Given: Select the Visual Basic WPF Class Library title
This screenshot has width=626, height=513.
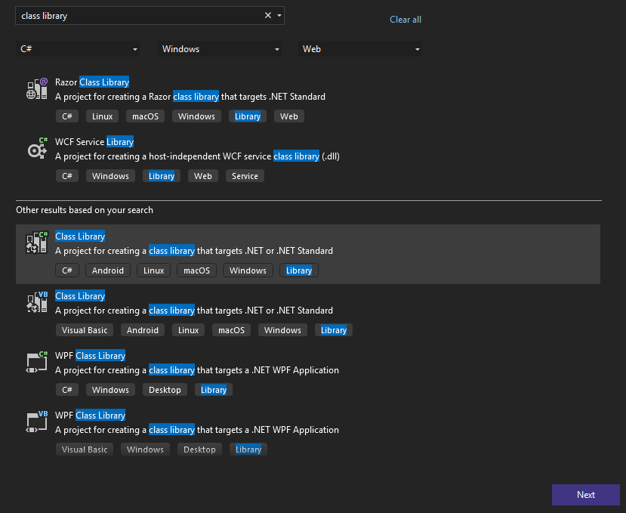Looking at the screenshot, I should pyautogui.click(x=90, y=416).
